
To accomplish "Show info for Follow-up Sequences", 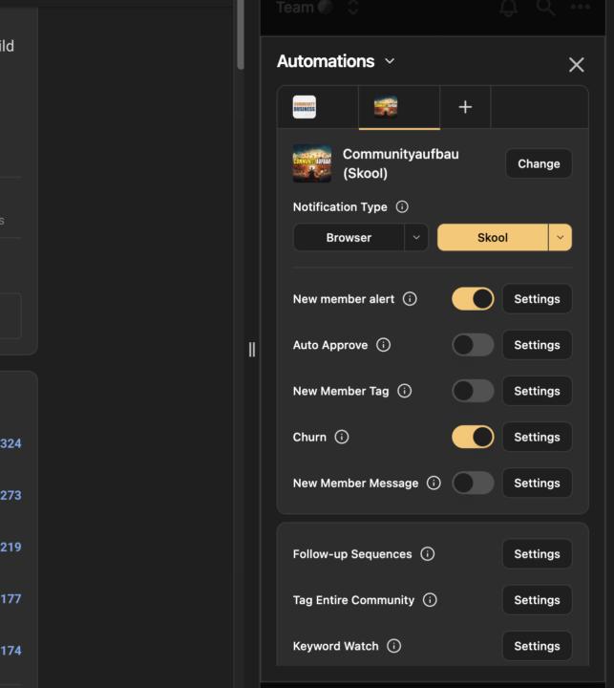I will click(427, 553).
